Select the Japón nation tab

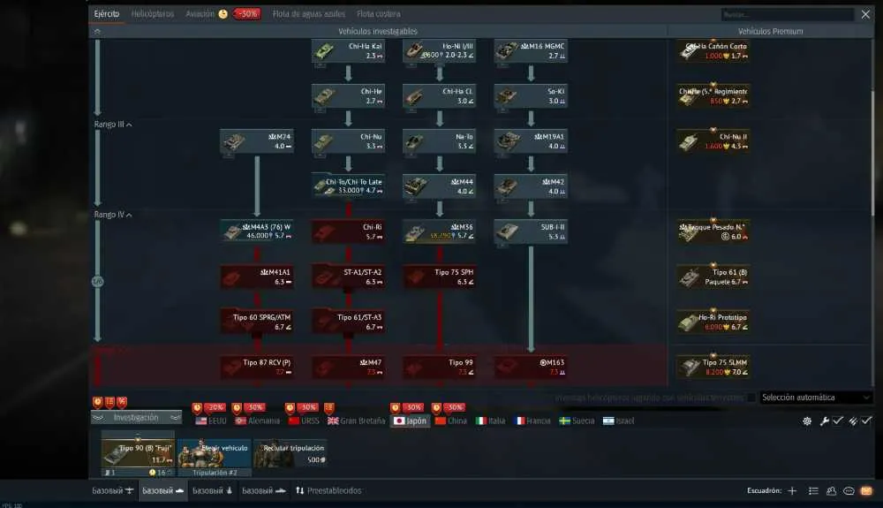point(411,421)
